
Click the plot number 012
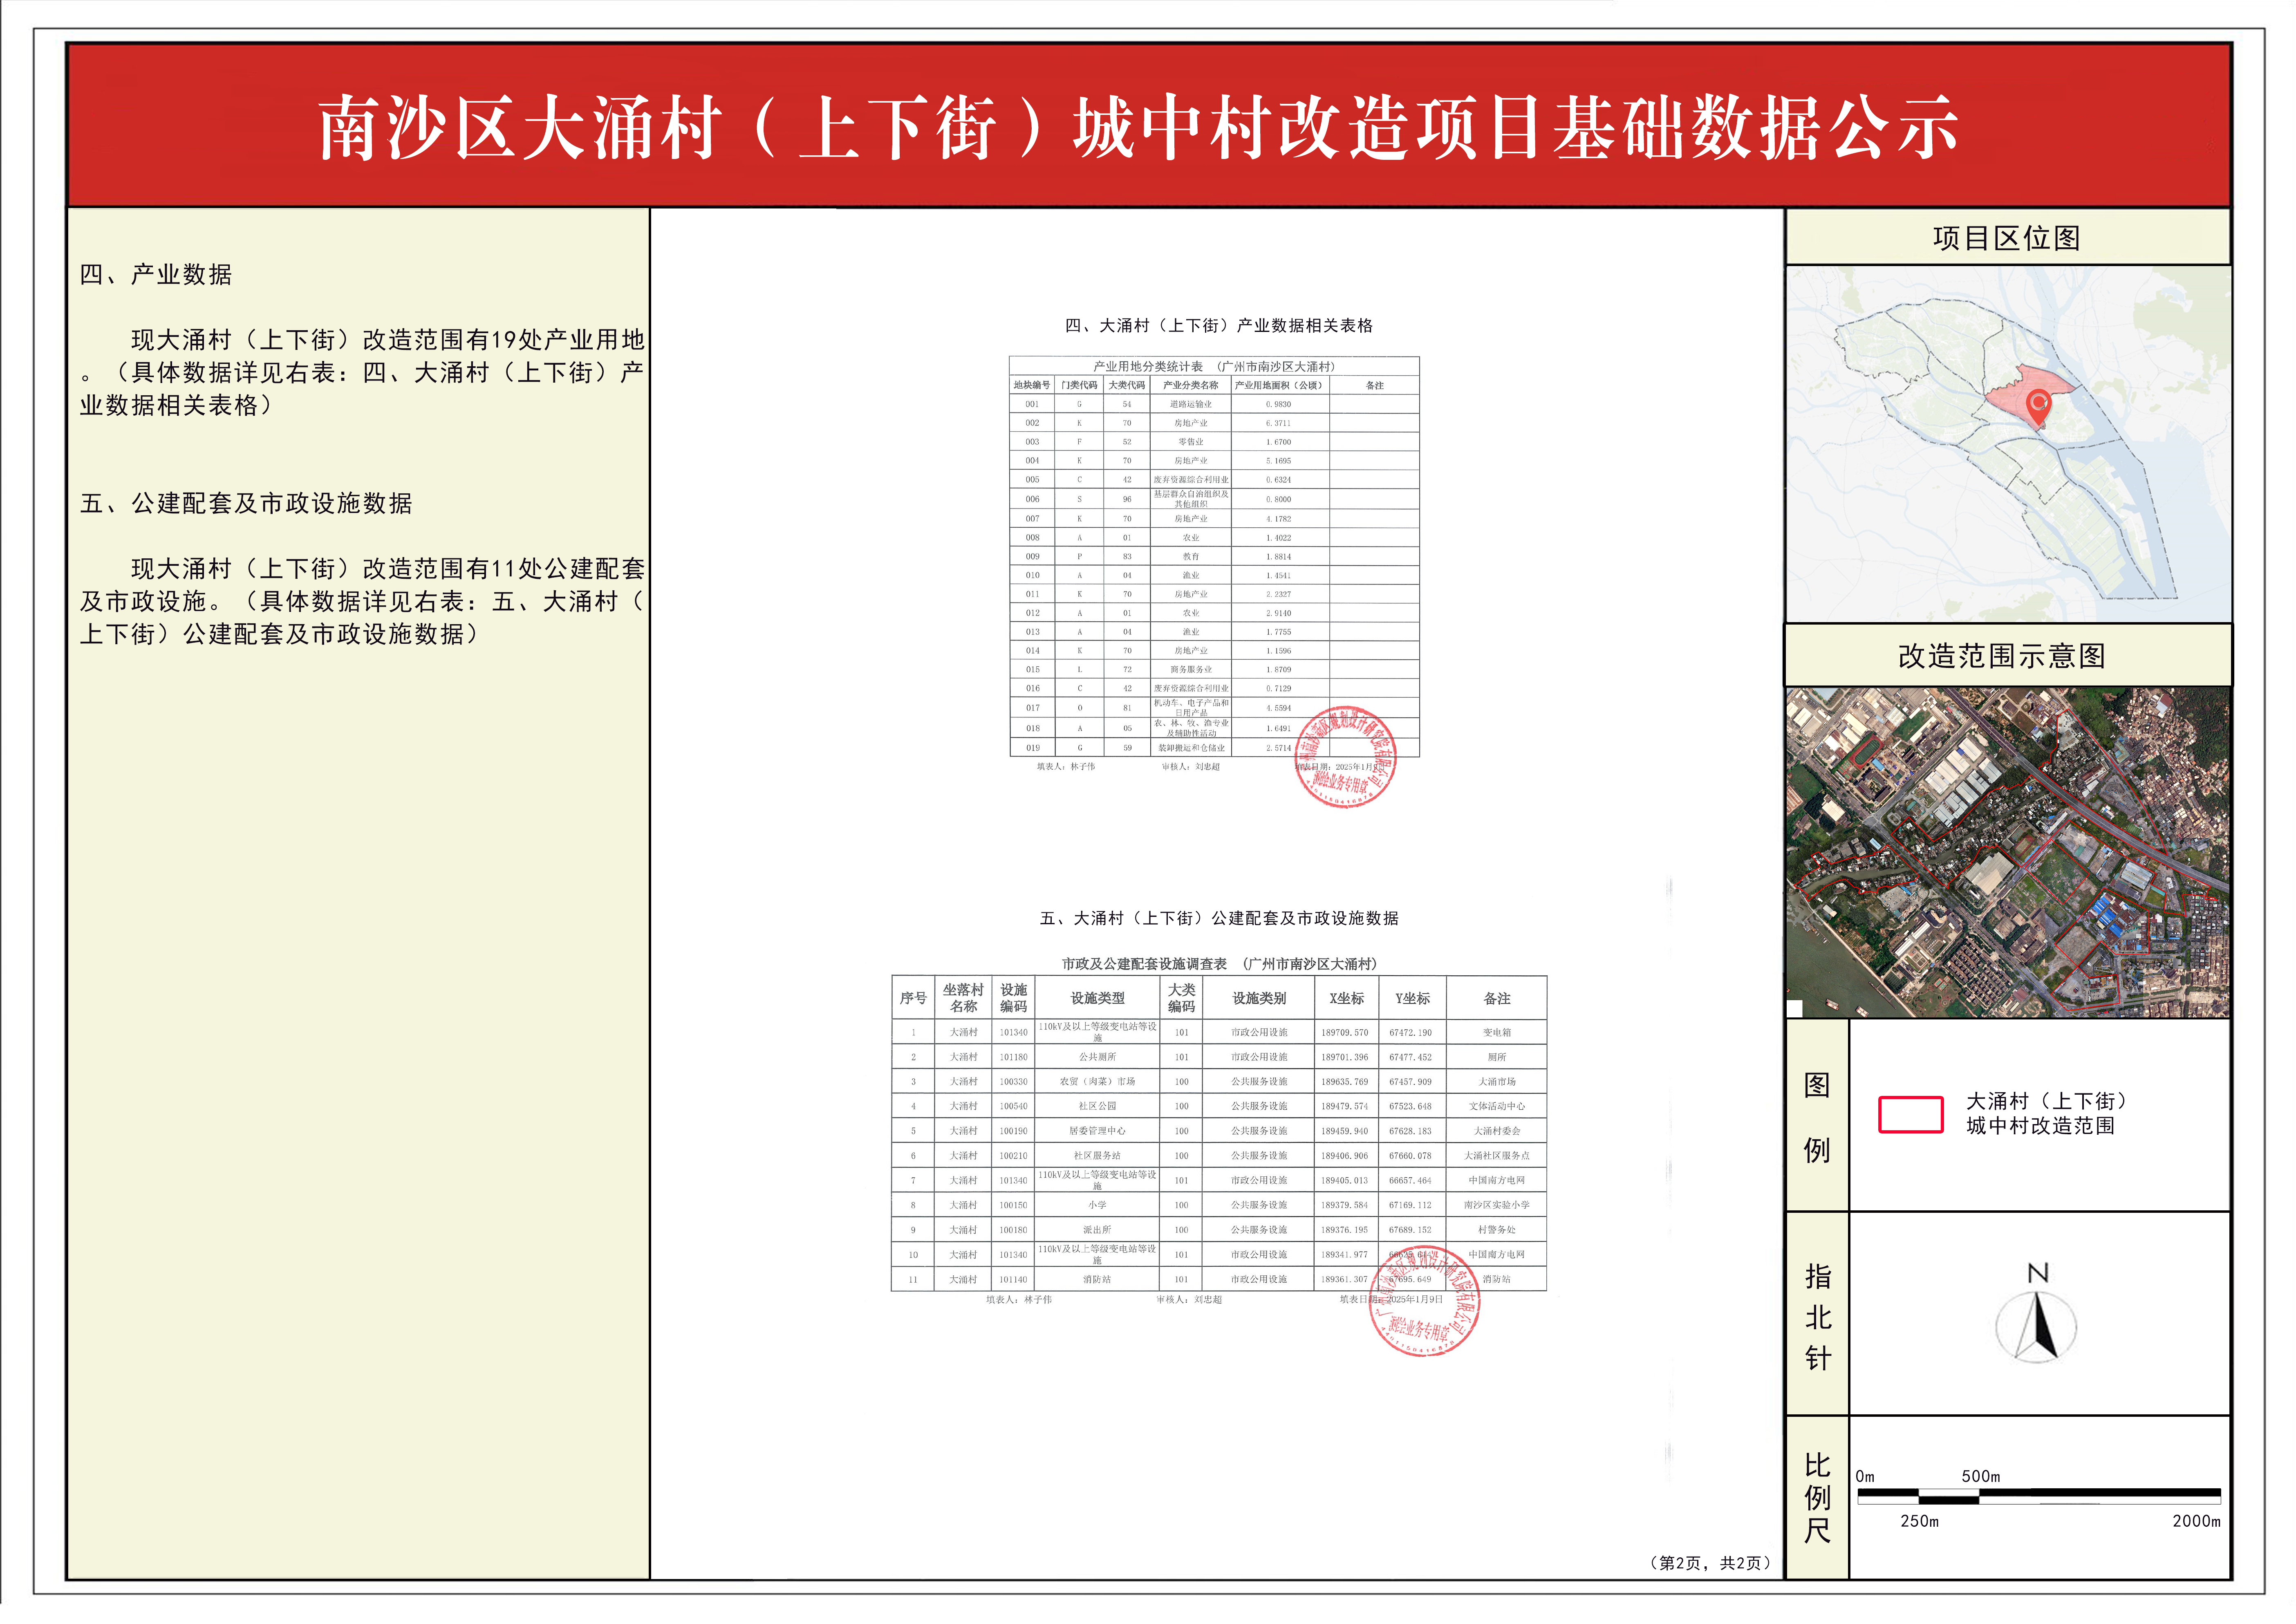click(x=1032, y=613)
